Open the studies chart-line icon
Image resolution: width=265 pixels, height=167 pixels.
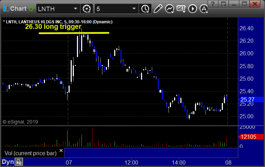tap(170, 9)
